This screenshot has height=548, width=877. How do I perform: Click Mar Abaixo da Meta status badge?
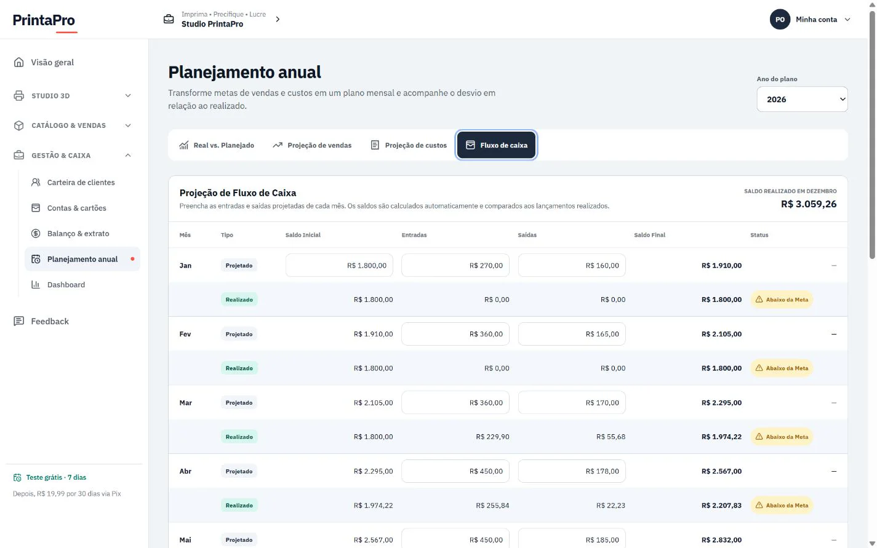(782, 437)
